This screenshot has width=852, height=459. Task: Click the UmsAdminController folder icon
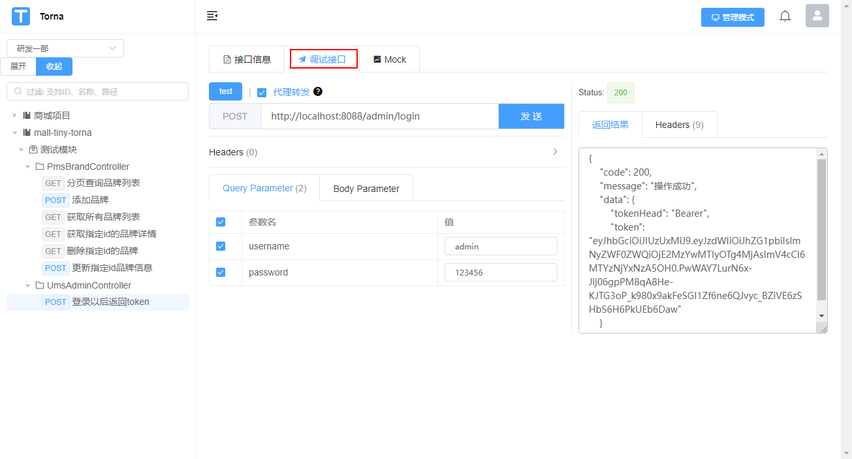click(40, 285)
